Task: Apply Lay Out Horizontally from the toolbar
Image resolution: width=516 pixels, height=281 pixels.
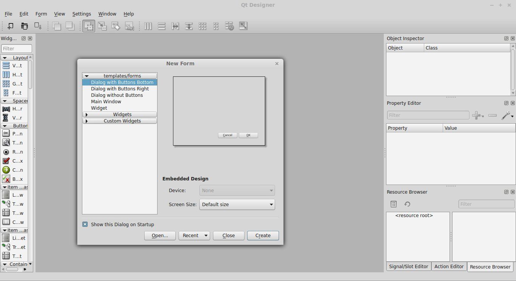Action: 148,26
